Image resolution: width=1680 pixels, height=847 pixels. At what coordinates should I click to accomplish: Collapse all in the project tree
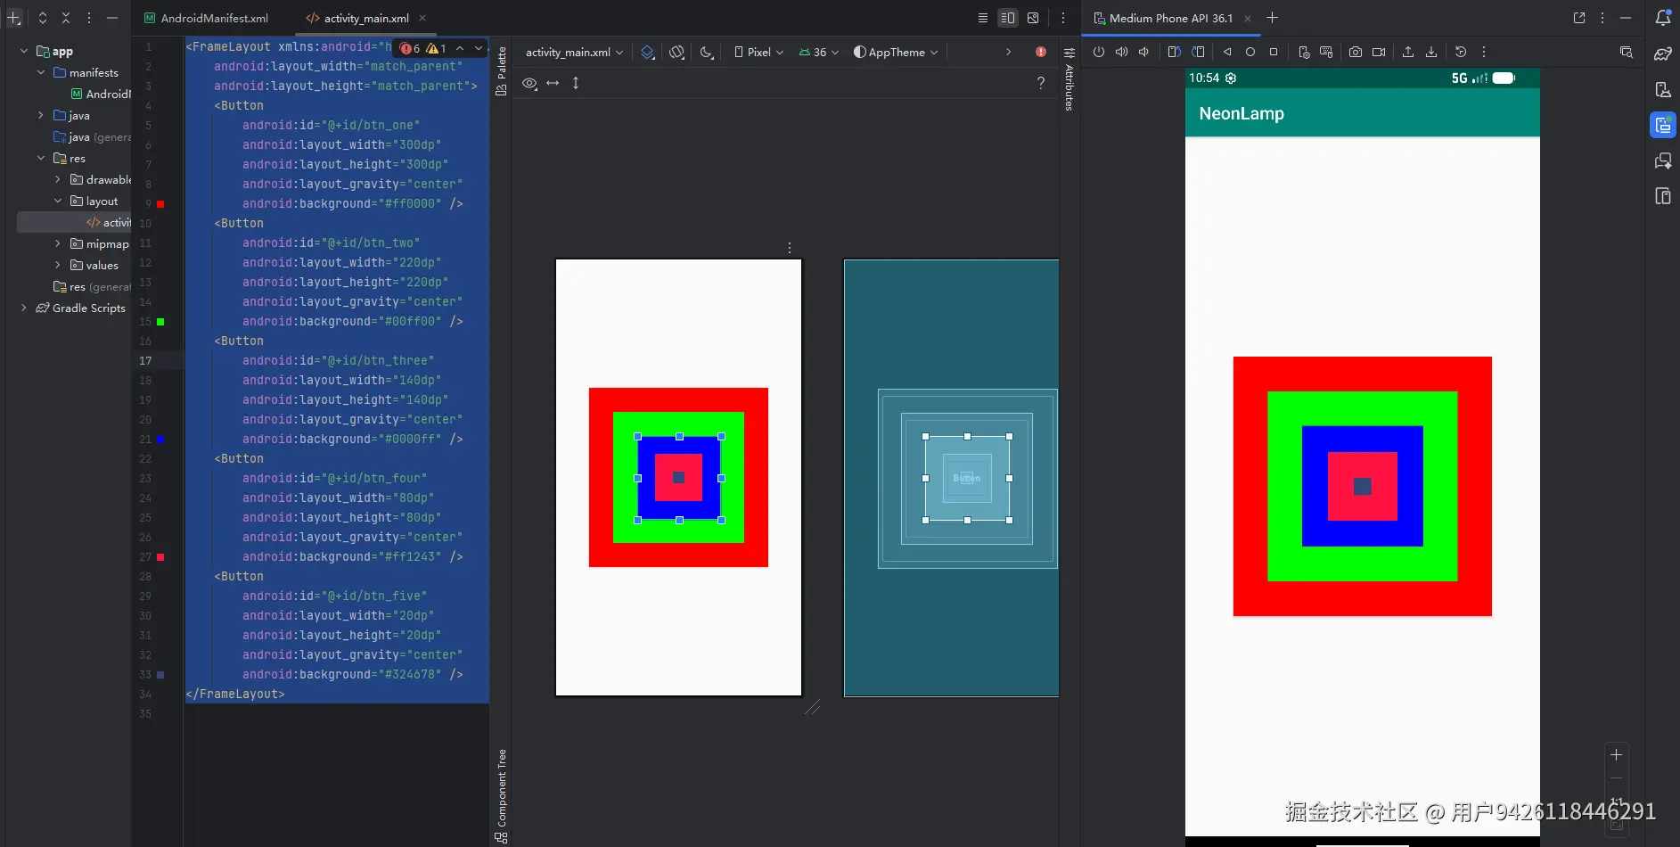[x=65, y=18]
